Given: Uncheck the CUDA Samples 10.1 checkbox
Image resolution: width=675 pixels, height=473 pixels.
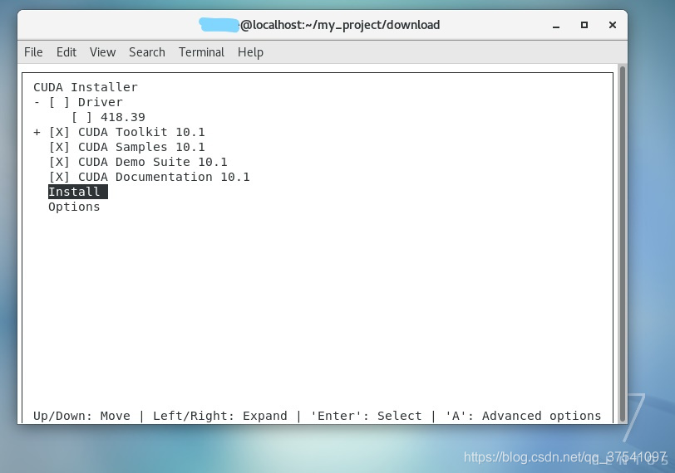Looking at the screenshot, I should pyautogui.click(x=59, y=148).
